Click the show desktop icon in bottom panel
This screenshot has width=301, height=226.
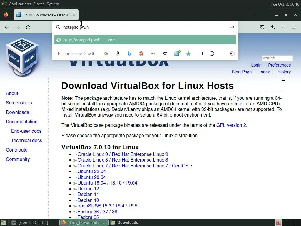tap(4, 222)
